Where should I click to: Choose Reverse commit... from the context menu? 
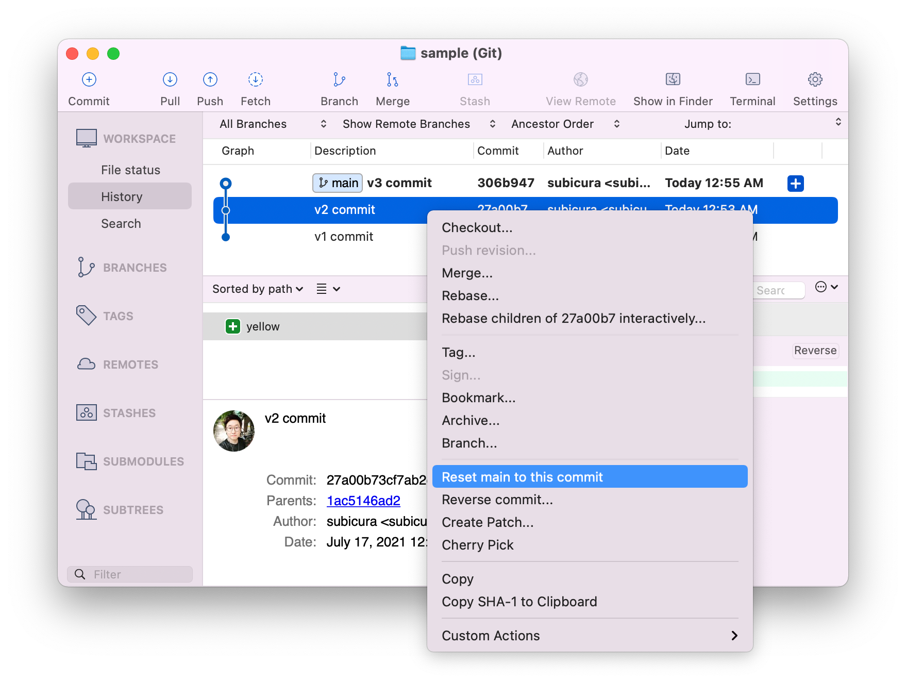(590, 500)
